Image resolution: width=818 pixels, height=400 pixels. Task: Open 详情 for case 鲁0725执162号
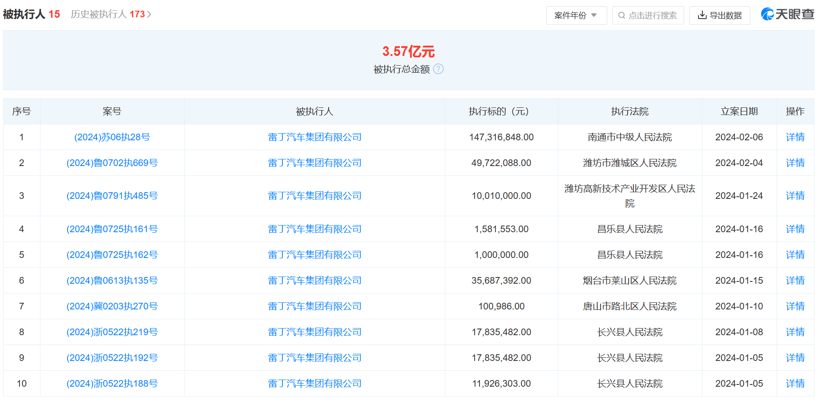pos(795,255)
